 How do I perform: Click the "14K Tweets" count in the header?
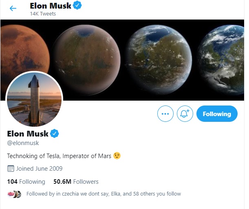43,14
